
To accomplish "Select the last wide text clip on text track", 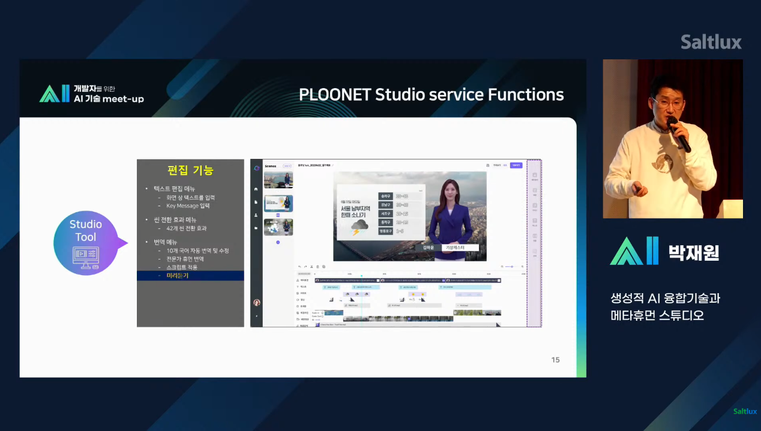I will [465, 287].
